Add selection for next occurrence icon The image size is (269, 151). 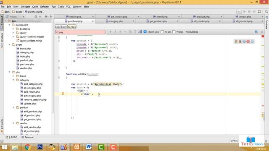120,32
